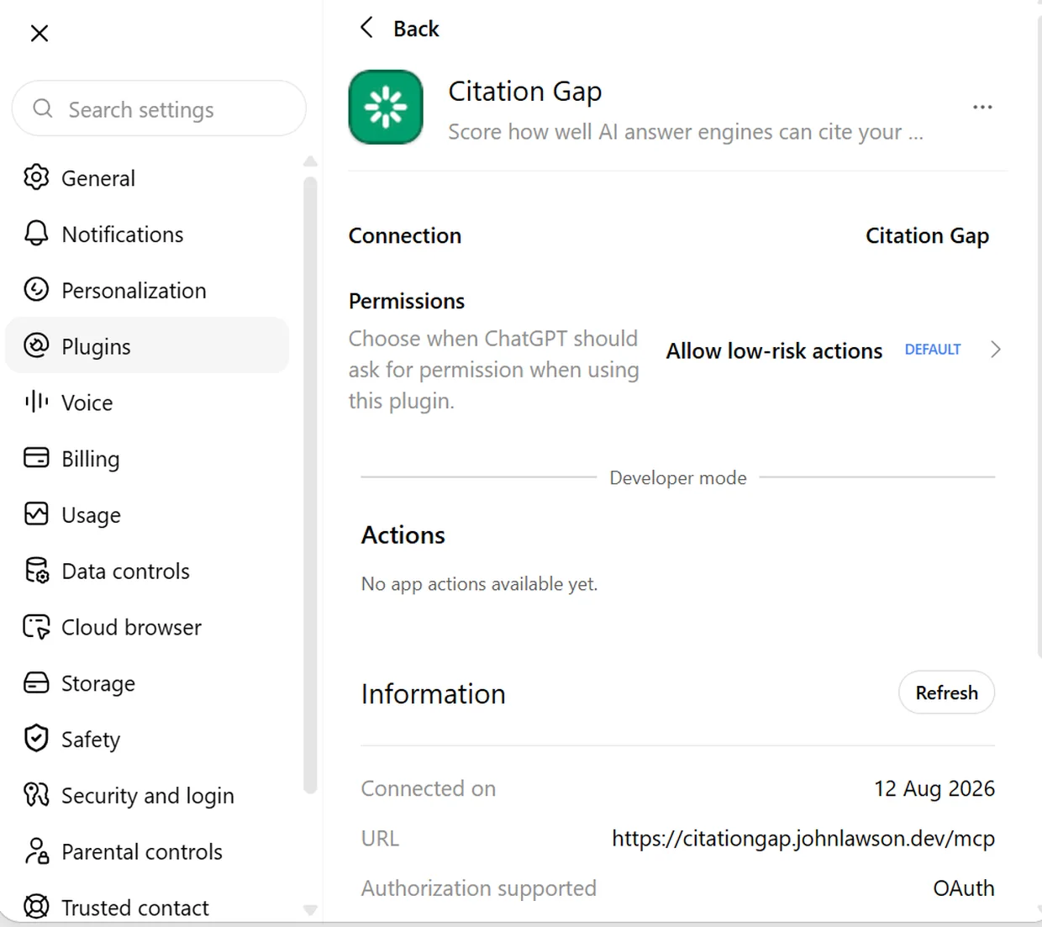Close the settings dialog with the X icon
Image resolution: width=1042 pixels, height=927 pixels.
(39, 34)
